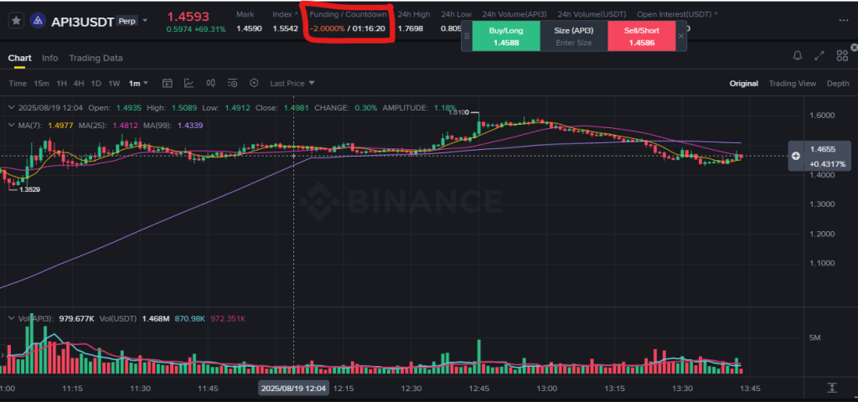Open the Last Price dropdown

pyautogui.click(x=292, y=83)
